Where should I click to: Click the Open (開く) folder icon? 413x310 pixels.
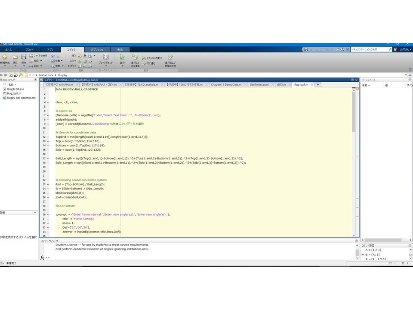15,57
